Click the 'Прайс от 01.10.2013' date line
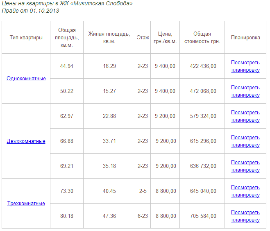Image resolution: width=270 pixels, height=231 pixels. (x=30, y=11)
